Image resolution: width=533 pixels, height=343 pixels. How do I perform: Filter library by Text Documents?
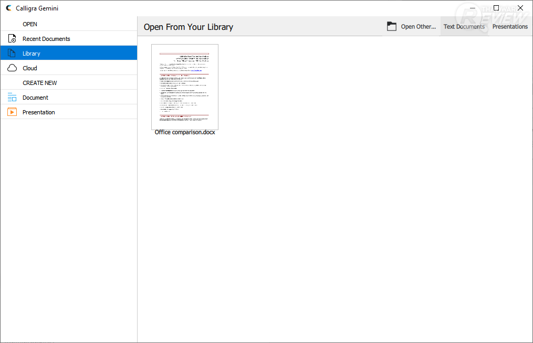pyautogui.click(x=464, y=27)
